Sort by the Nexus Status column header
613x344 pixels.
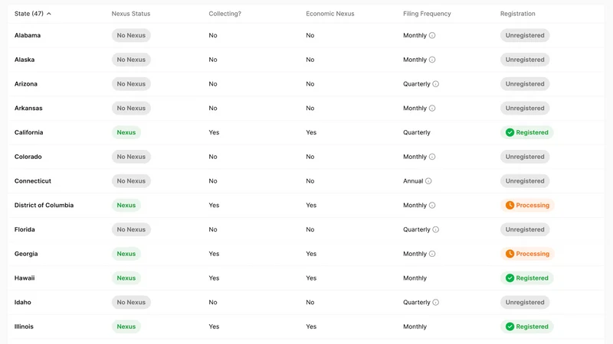pos(130,14)
